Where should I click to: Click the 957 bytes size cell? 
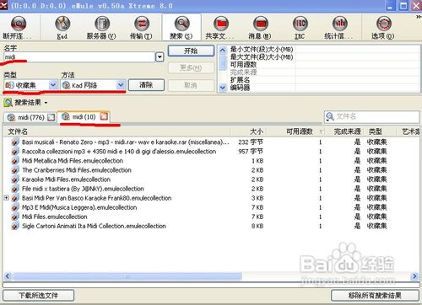tap(251, 152)
